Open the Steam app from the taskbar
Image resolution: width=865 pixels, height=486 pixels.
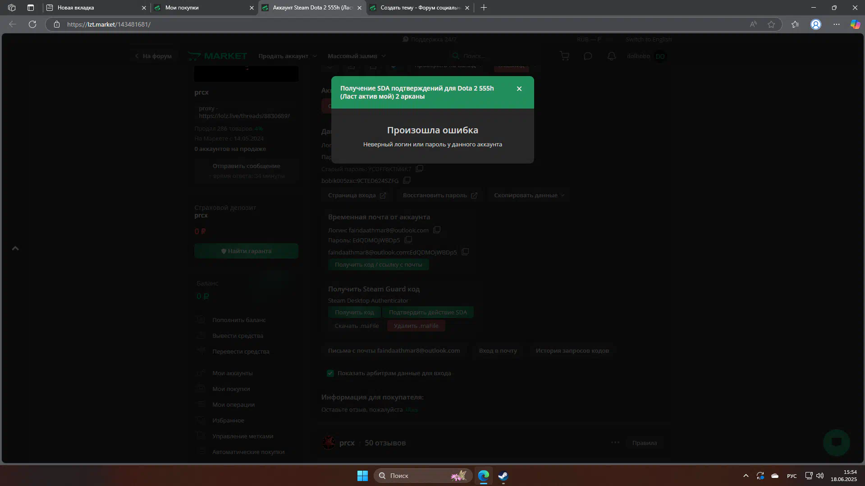[x=503, y=476]
